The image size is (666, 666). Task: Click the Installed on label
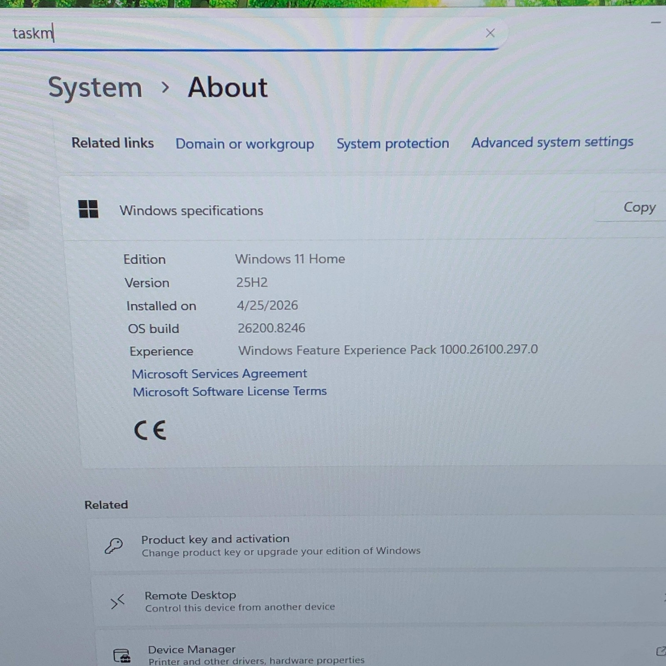point(161,306)
